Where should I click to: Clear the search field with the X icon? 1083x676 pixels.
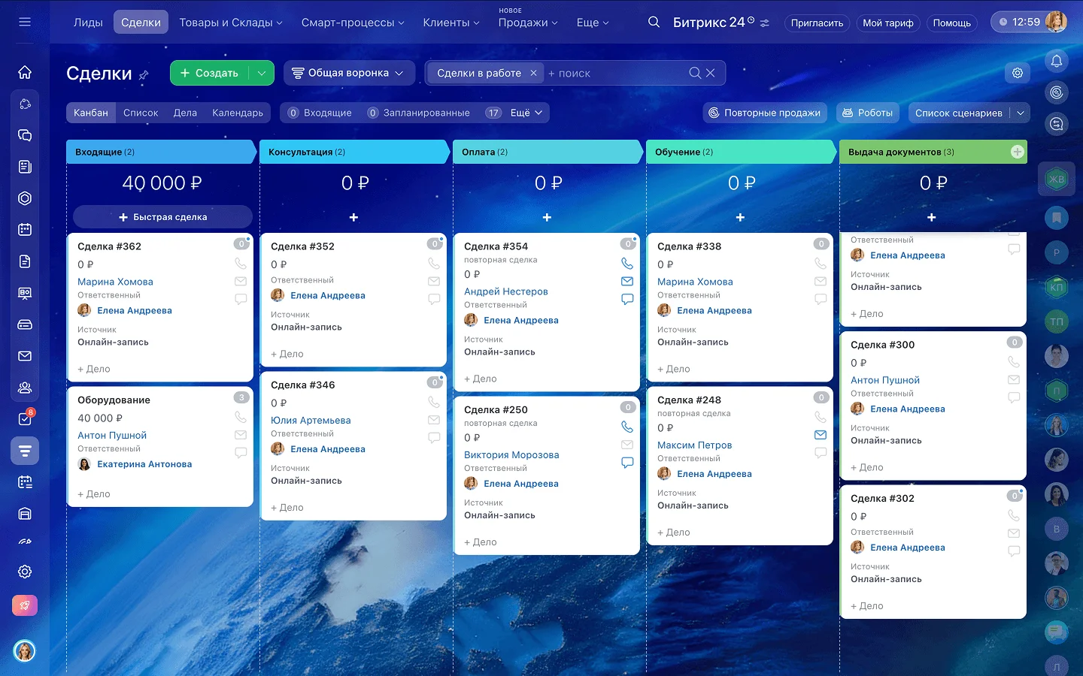[710, 73]
